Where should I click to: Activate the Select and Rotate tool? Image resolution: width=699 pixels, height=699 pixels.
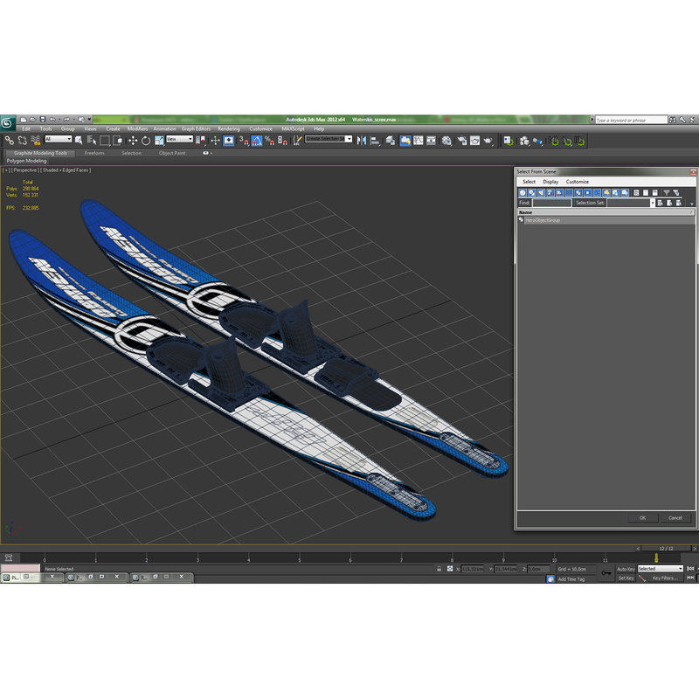145,140
